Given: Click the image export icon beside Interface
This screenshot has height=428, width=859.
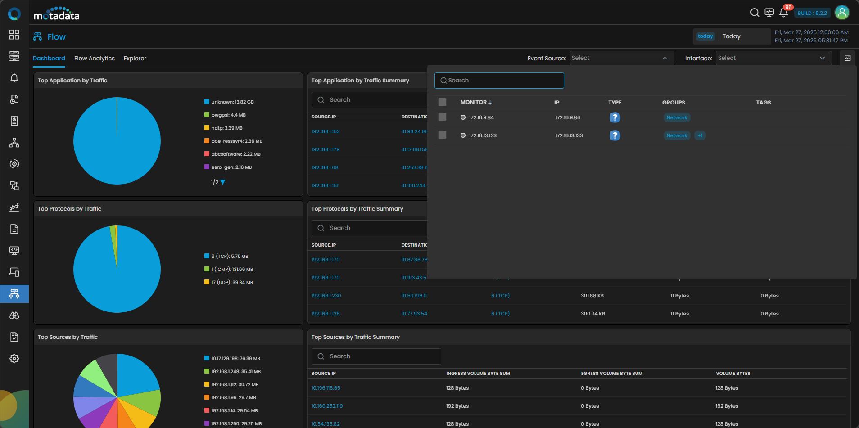Looking at the screenshot, I should tap(847, 58).
